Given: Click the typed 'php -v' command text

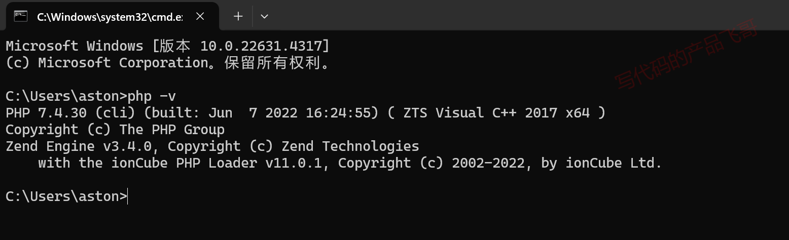Looking at the screenshot, I should [x=152, y=96].
